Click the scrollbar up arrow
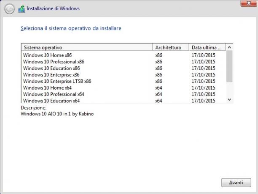The width and height of the screenshot is (258, 194). (x=229, y=47)
